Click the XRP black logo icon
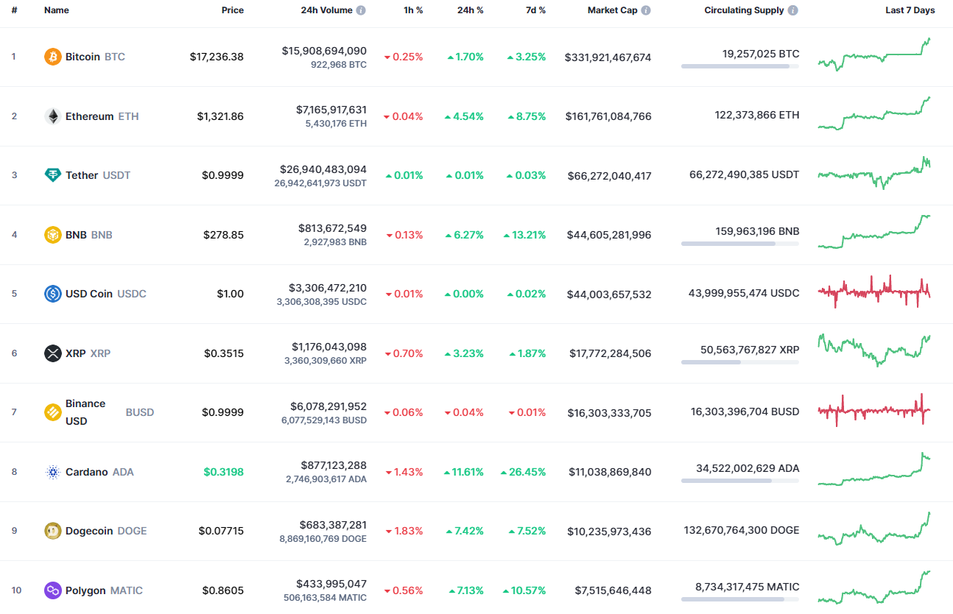Screen dimensions: 953x614 [52, 353]
